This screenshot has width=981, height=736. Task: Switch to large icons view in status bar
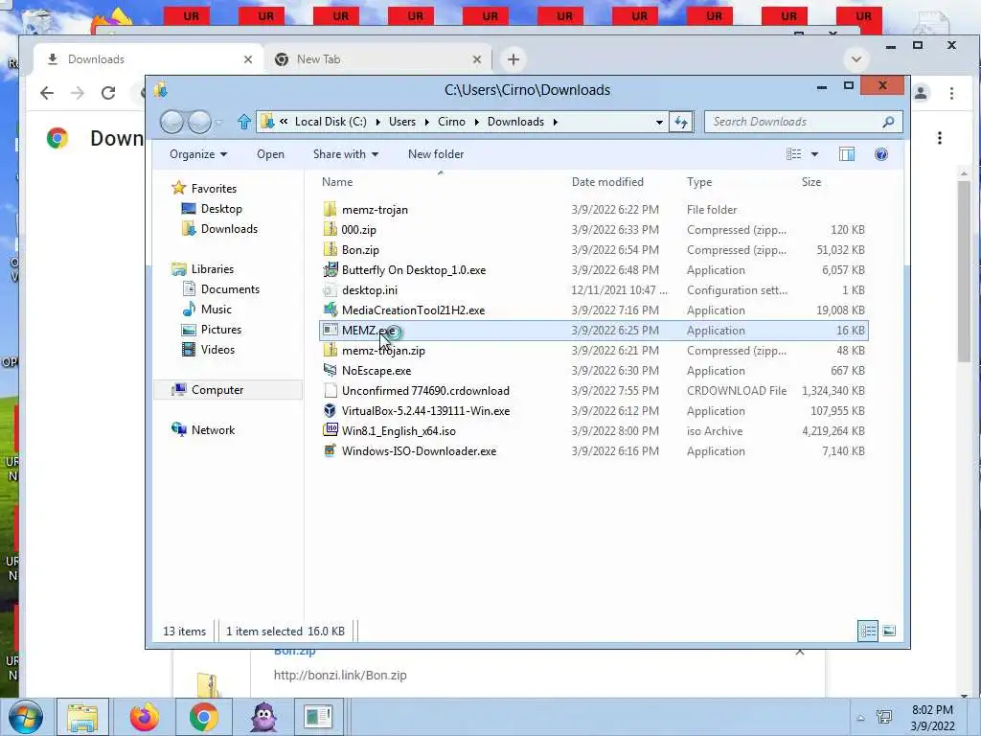pyautogui.click(x=889, y=631)
